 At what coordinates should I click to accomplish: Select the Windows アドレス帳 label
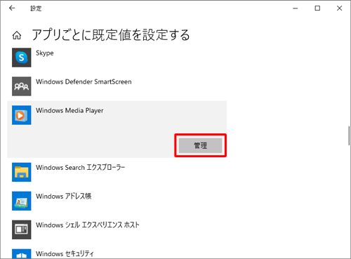(64, 196)
